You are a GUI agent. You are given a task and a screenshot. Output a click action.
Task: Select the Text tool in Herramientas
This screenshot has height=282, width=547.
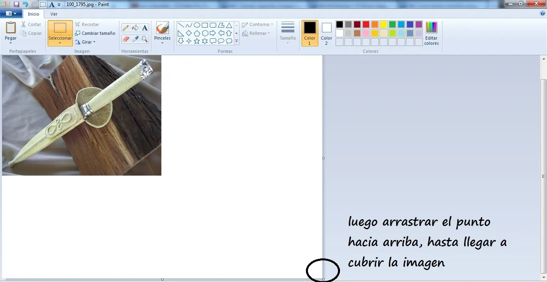tap(145, 28)
